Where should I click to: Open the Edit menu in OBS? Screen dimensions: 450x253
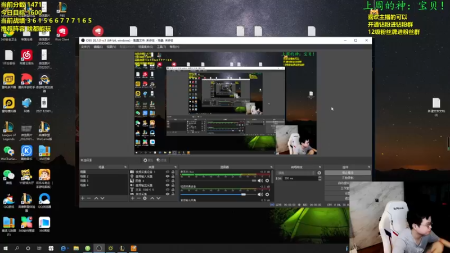[98, 47]
